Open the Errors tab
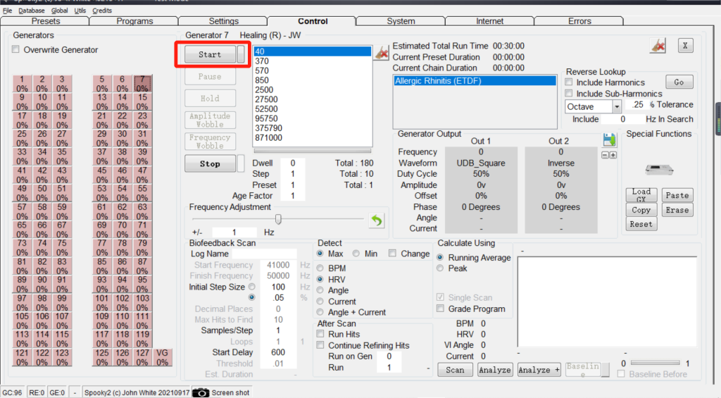This screenshot has width=721, height=398. (579, 21)
